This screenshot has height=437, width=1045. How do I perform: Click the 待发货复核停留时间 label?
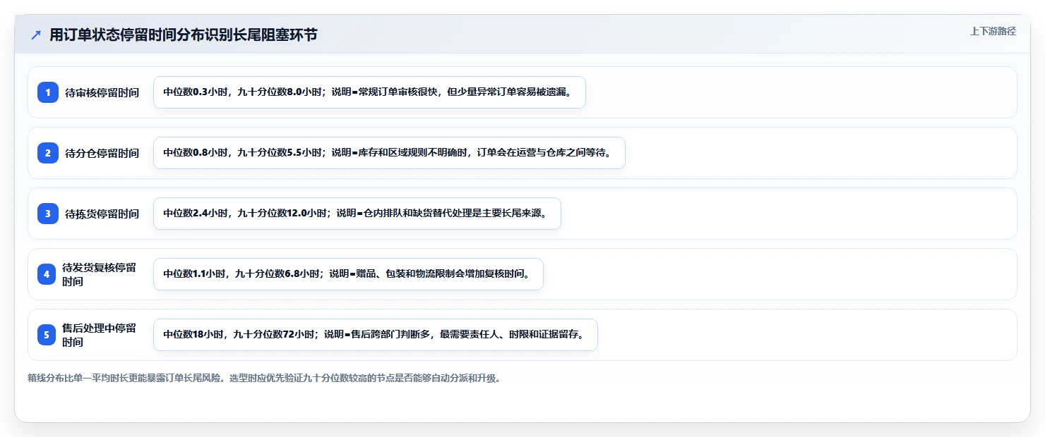coord(100,274)
